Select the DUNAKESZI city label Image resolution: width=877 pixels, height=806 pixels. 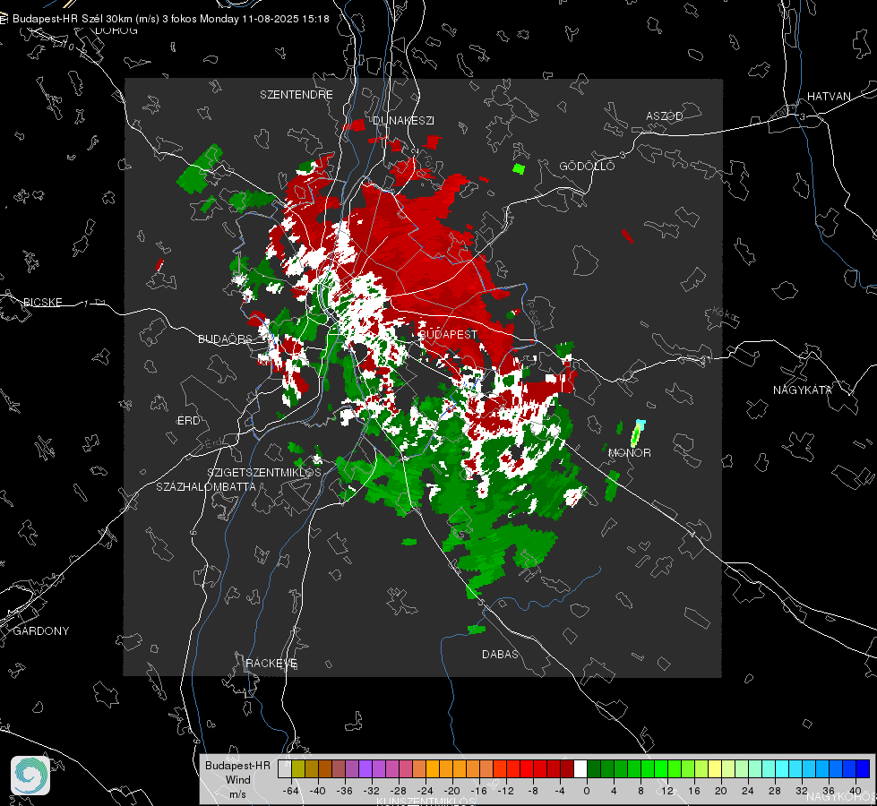pos(403,120)
